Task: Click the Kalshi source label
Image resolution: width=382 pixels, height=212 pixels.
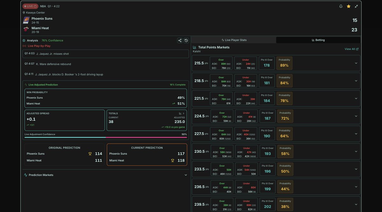Action: coord(197,51)
